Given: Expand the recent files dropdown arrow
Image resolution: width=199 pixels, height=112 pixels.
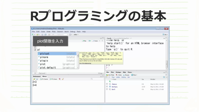Looking at the screenshot, I should pyautogui.click(x=39, y=35).
